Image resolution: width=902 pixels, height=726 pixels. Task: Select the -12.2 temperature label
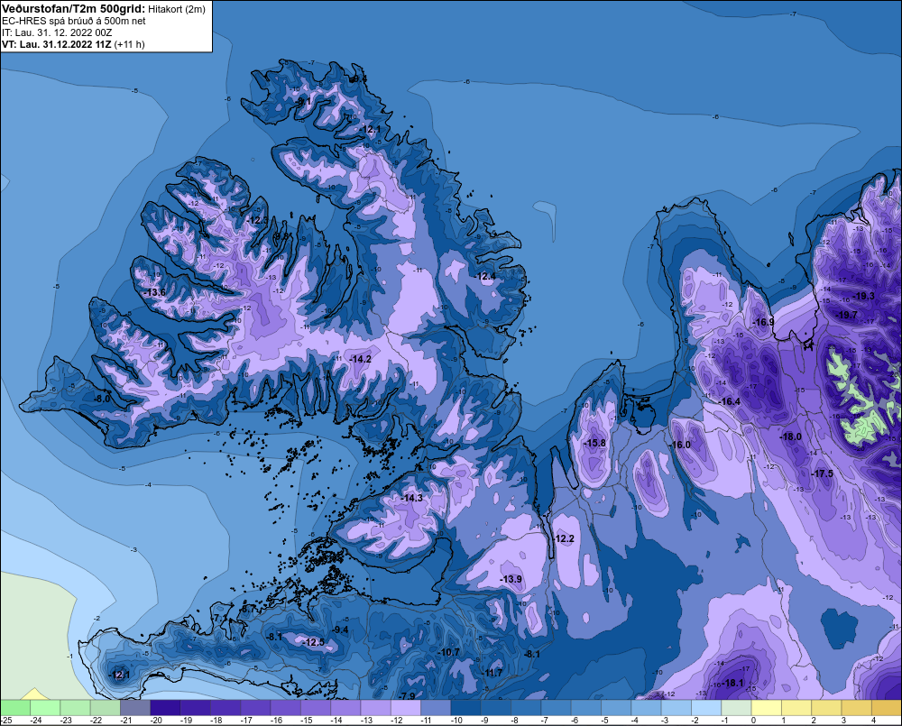tap(563, 538)
